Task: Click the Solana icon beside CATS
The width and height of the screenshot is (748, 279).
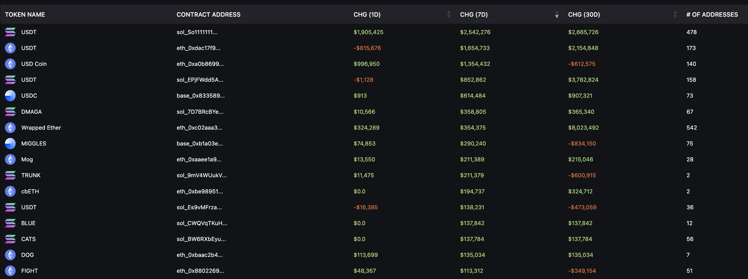Action: coord(10,239)
